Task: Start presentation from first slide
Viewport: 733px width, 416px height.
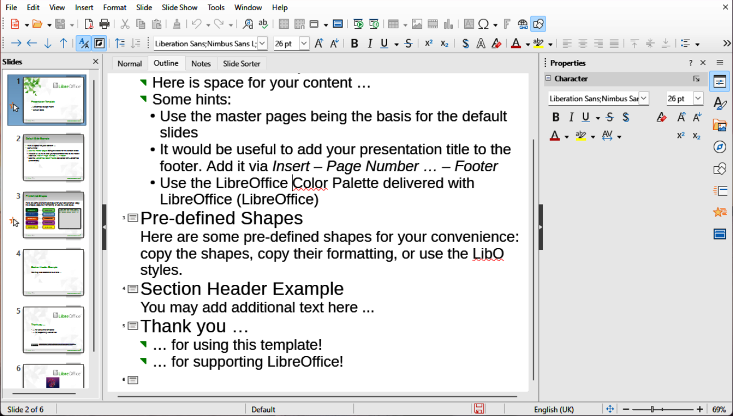Action: (358, 24)
